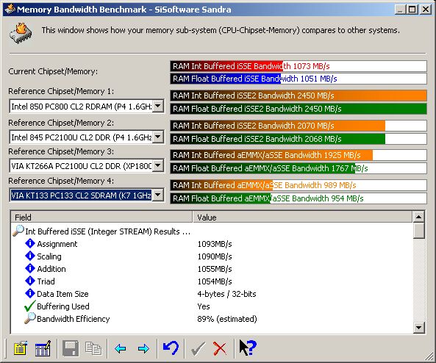This screenshot has height=363, width=436.
Task: Click the green check beside Buffering Used
Action: tap(29, 306)
